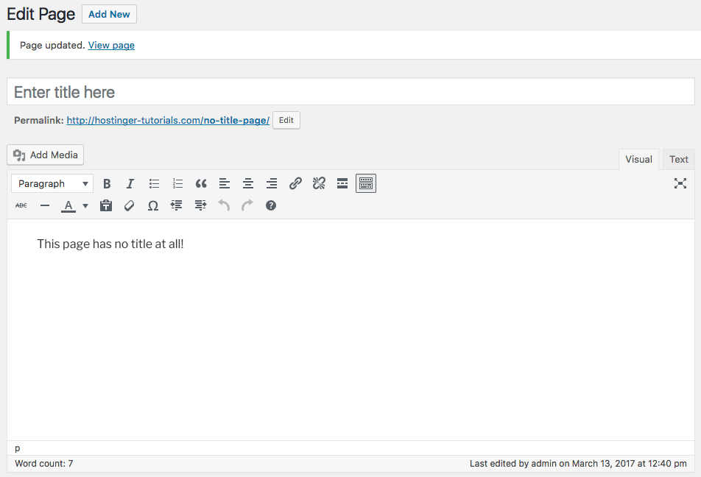Insert a horizontal line
The width and height of the screenshot is (701, 477).
[45, 205]
